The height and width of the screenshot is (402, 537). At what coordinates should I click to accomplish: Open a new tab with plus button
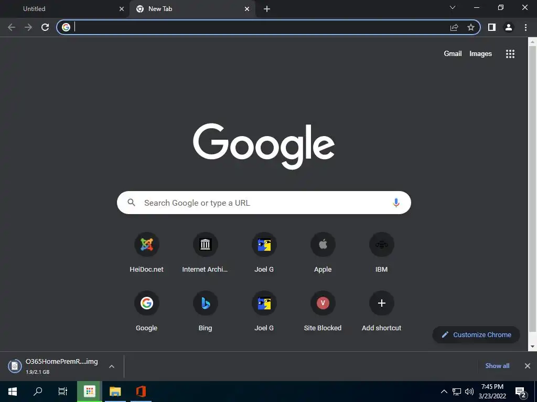point(267,9)
